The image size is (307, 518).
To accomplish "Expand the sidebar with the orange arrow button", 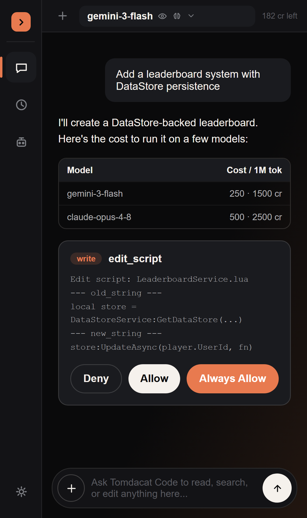I will tap(21, 22).
